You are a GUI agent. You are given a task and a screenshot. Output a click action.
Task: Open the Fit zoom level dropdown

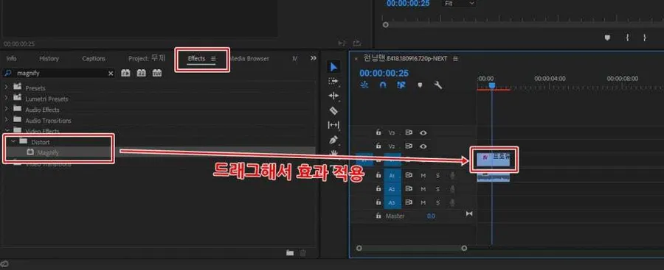tap(460, 3)
